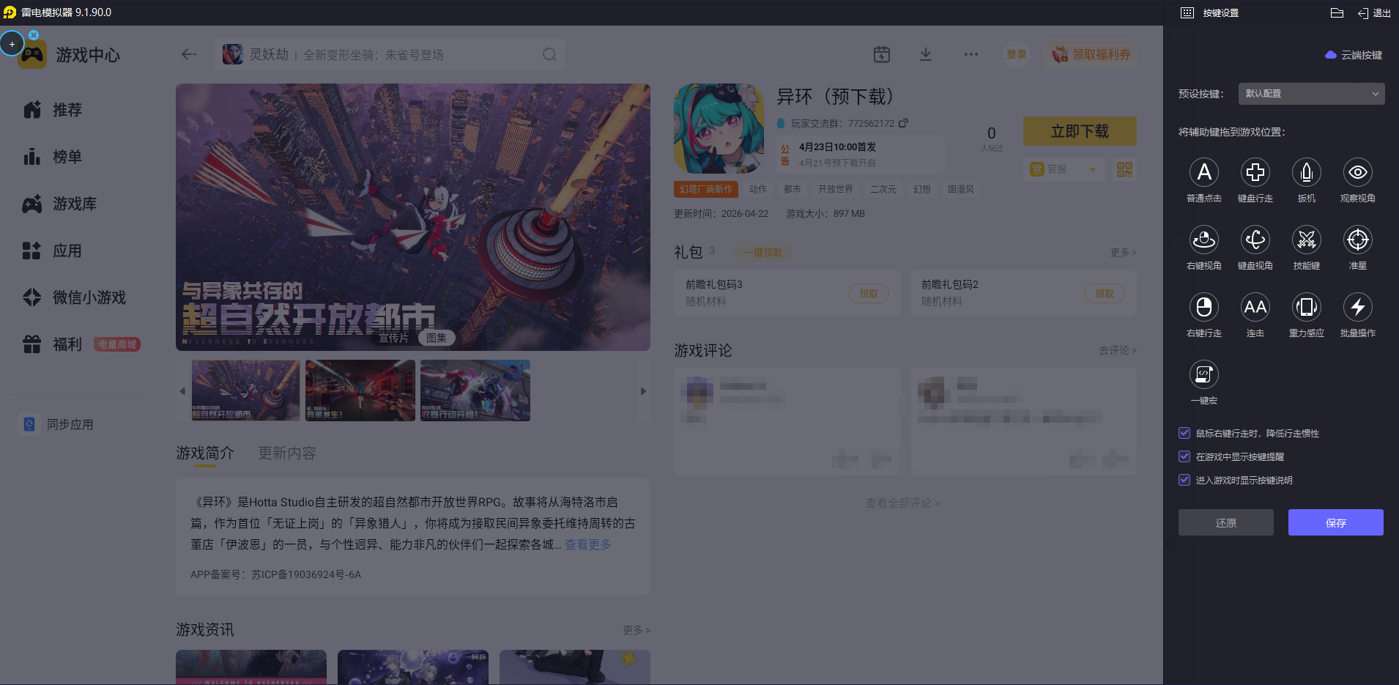1399x685 pixels.
Task: Click the 一键领取 claim-all button
Action: (x=762, y=253)
